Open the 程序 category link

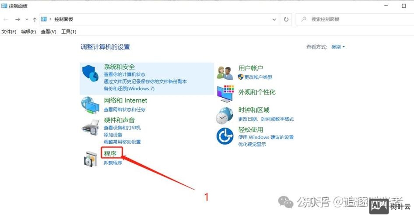pyautogui.click(x=110, y=153)
